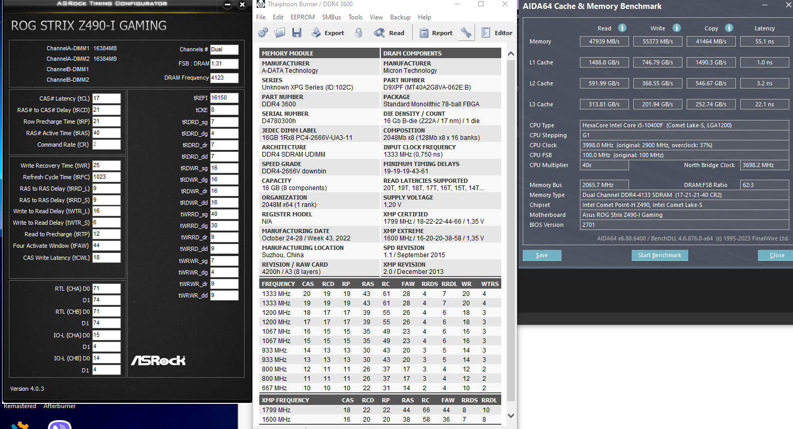Open the Report from Thaiphoon Burner toolbar

click(436, 33)
